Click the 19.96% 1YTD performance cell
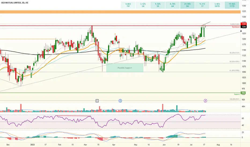Viewport: 250px width, 147px height. (x=232, y=5)
